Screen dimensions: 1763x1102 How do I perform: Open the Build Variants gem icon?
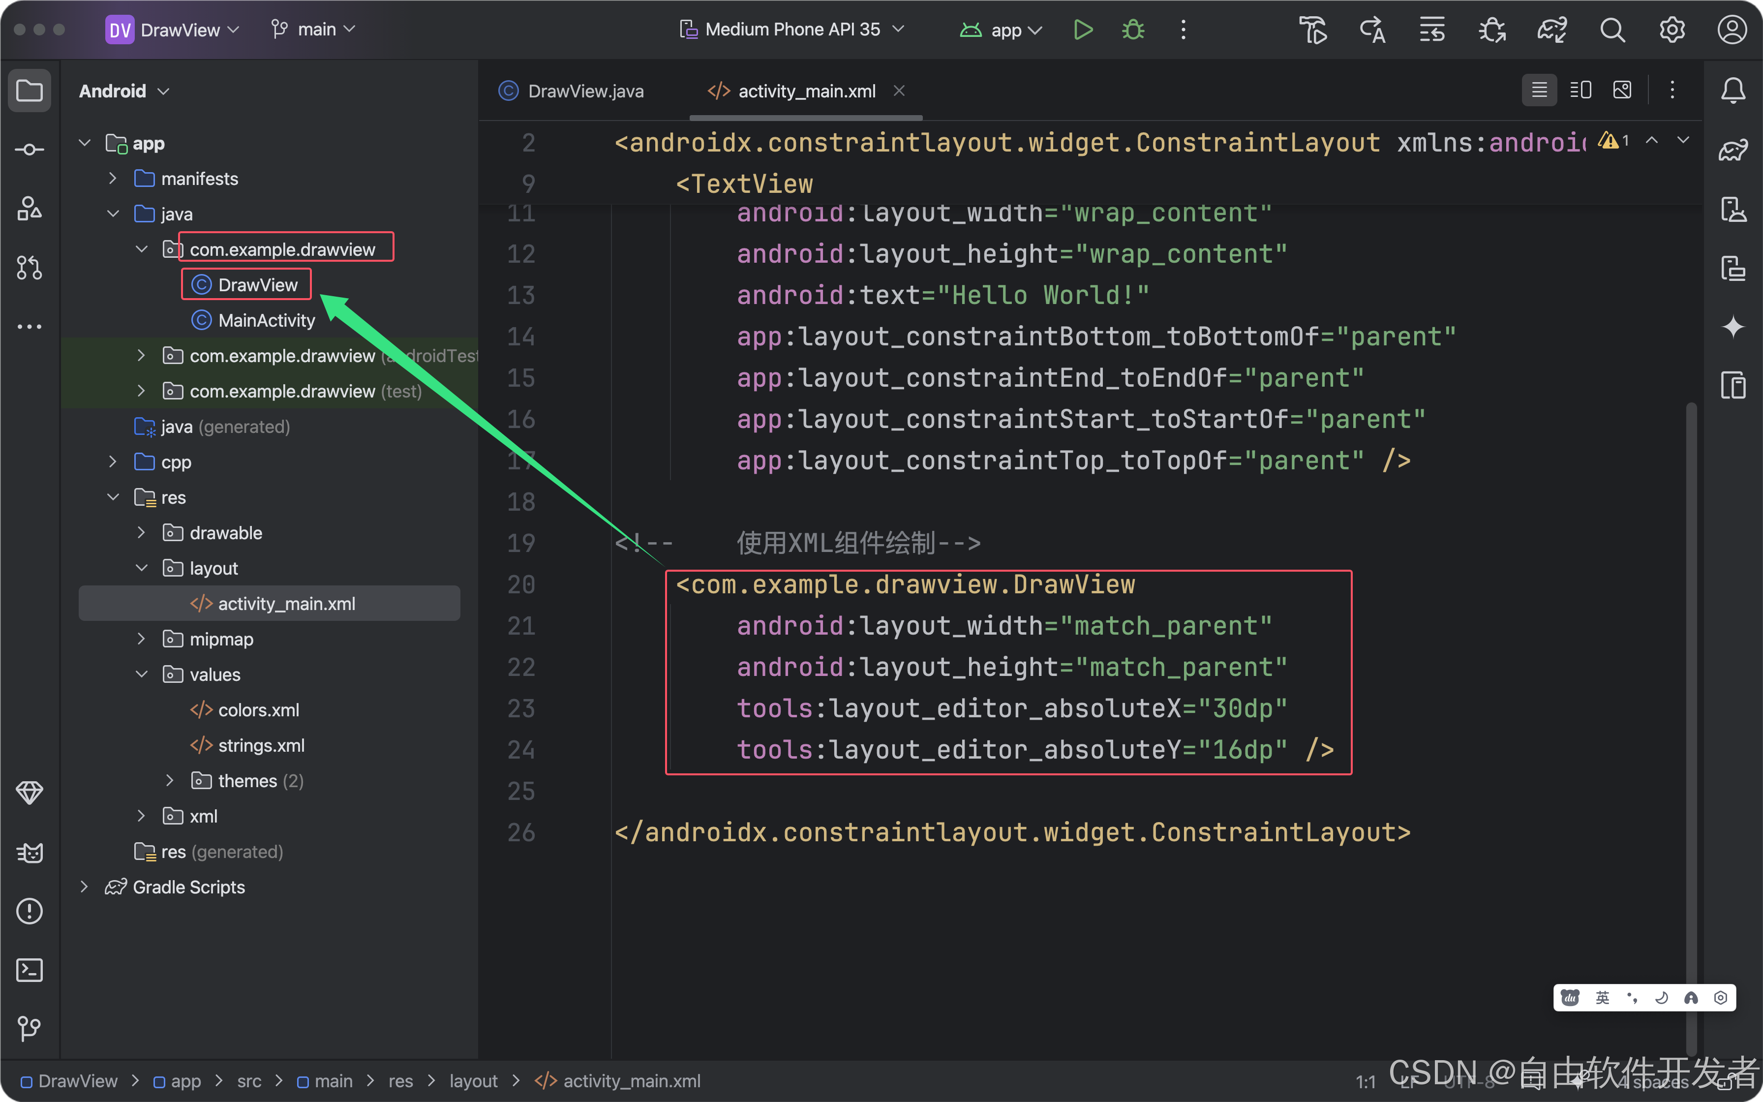(30, 792)
